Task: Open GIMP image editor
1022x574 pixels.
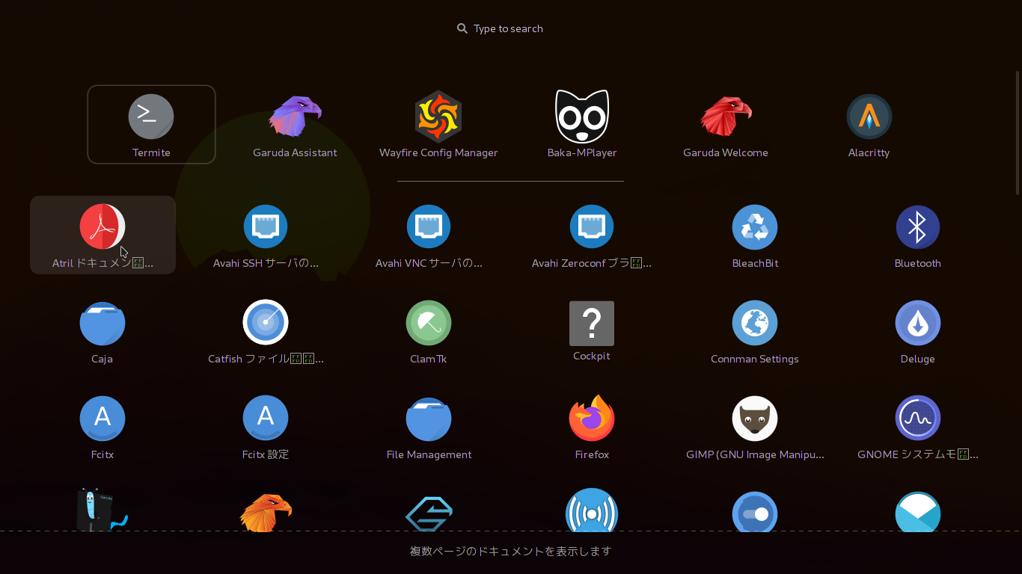Action: 755,426
